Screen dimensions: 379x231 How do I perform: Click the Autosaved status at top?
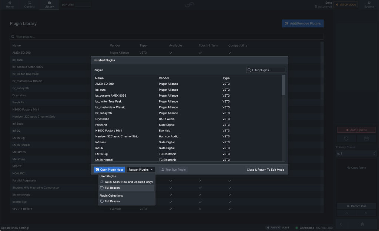tap(323, 7)
